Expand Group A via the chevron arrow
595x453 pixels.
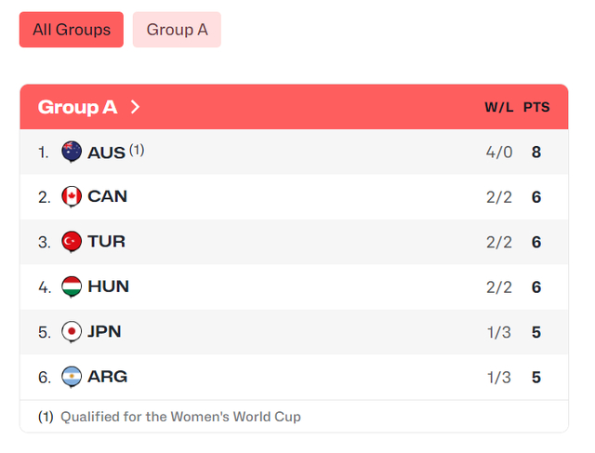pos(136,107)
